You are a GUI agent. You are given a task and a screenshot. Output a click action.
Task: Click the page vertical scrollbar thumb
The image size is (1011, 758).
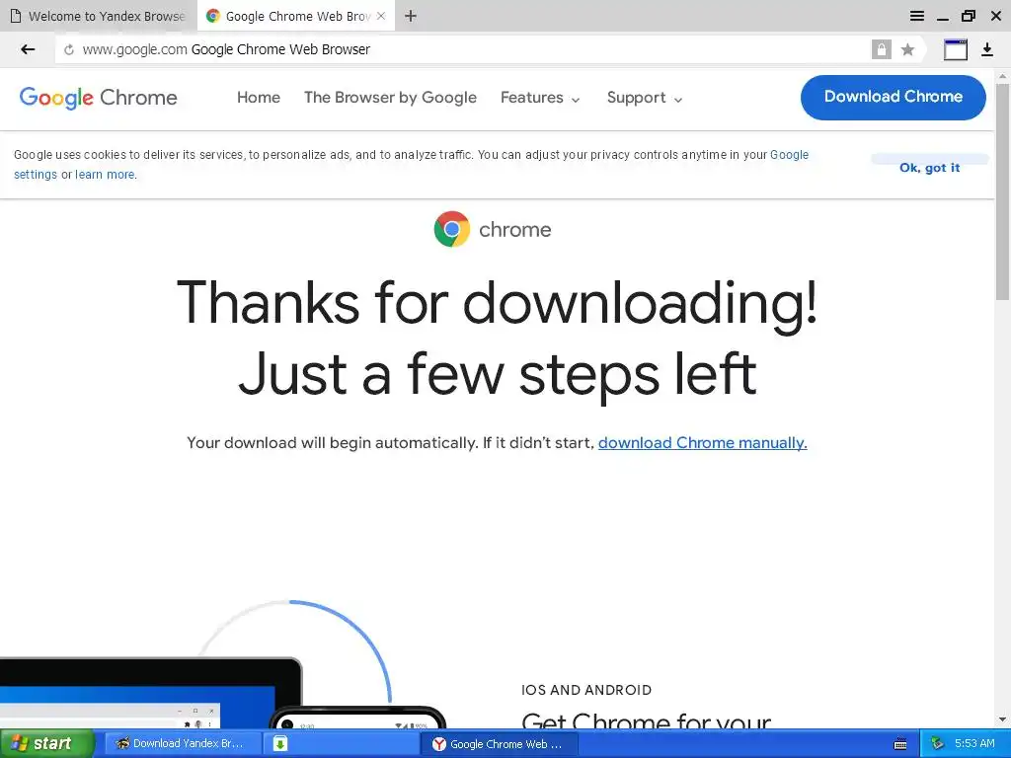click(1003, 190)
